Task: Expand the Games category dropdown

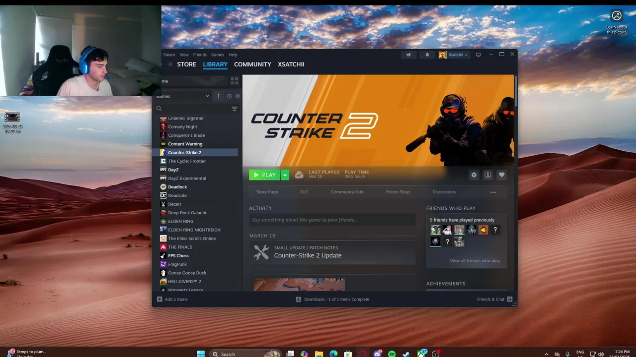Action: tap(207, 96)
